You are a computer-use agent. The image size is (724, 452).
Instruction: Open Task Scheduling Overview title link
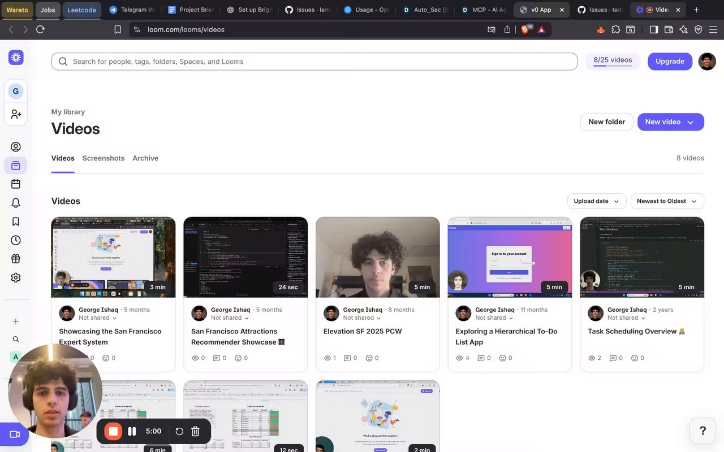pos(636,332)
